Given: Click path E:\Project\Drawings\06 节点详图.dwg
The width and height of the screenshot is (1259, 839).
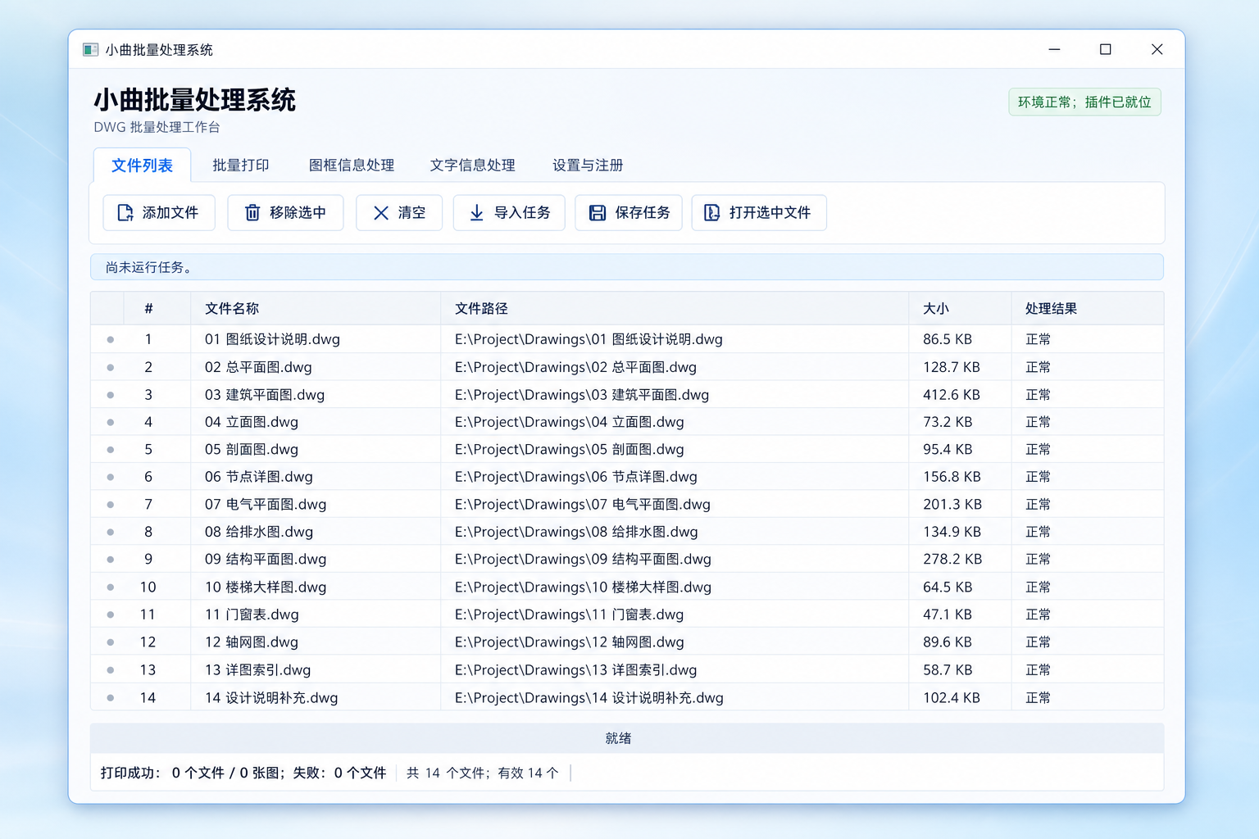Looking at the screenshot, I should (x=576, y=477).
